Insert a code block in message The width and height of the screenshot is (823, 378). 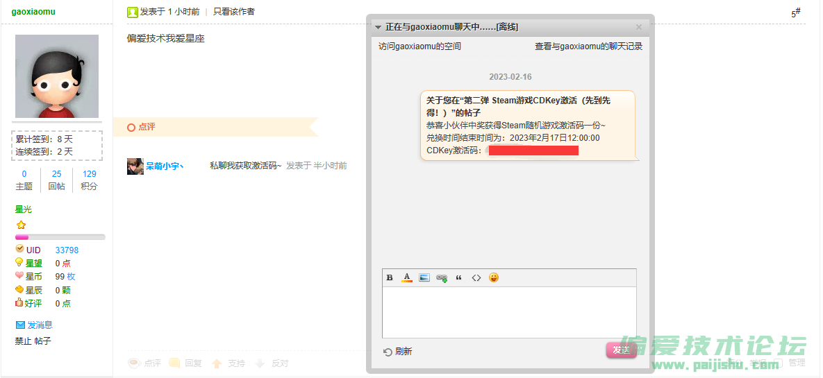point(476,278)
